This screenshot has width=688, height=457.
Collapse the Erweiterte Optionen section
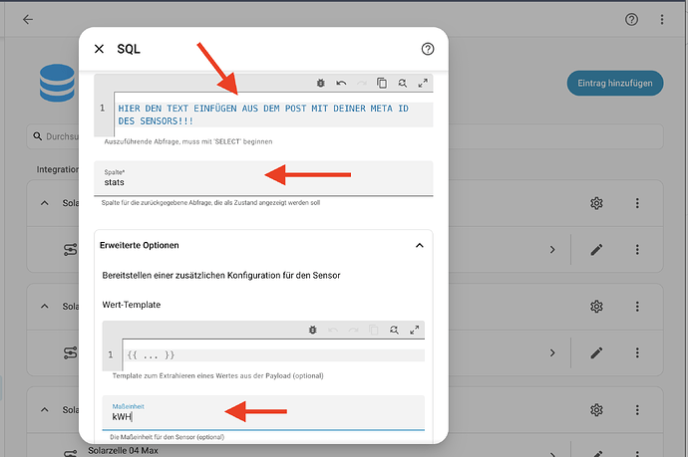click(420, 245)
